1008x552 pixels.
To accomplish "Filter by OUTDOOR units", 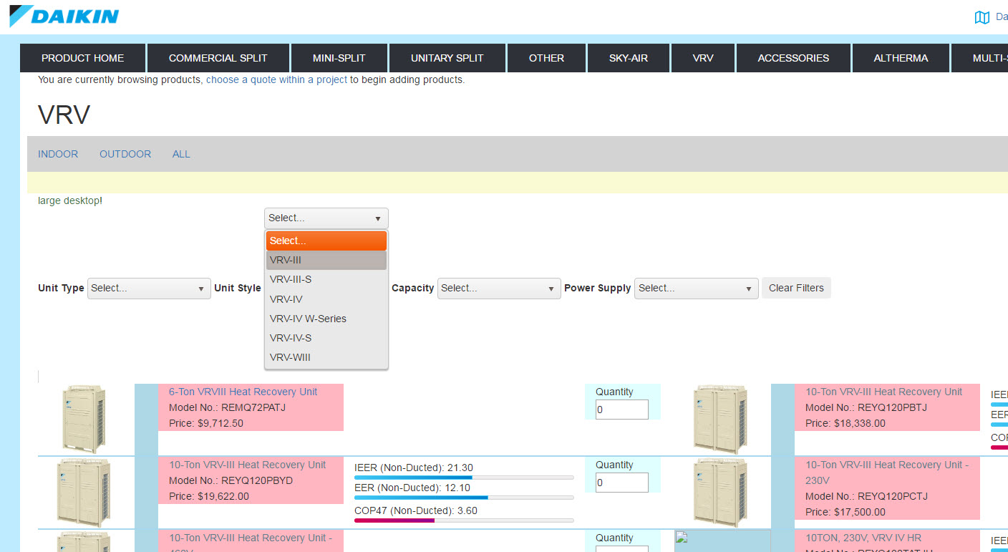I will (x=125, y=154).
